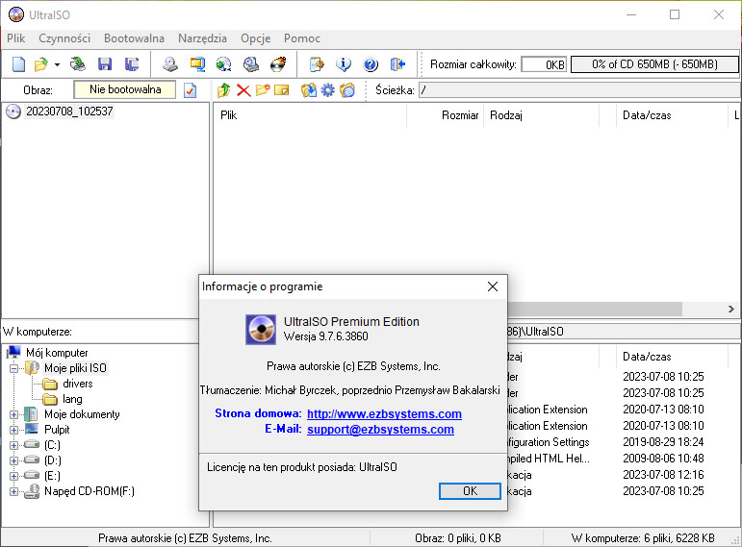Viewport: 742px width, 547px height.
Task: Open the Info bubble toolbar icon
Action: coord(344,63)
